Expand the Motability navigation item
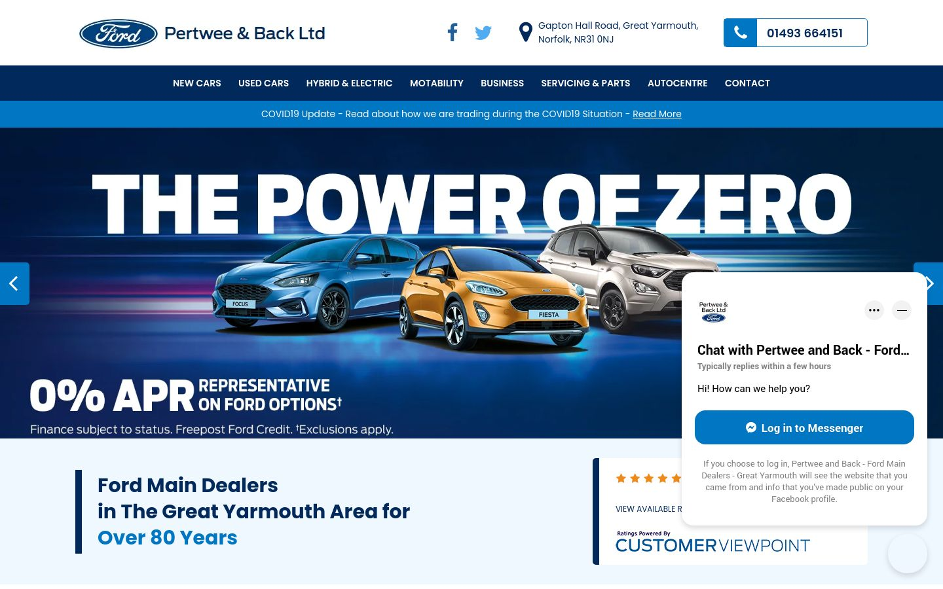 [x=437, y=83]
